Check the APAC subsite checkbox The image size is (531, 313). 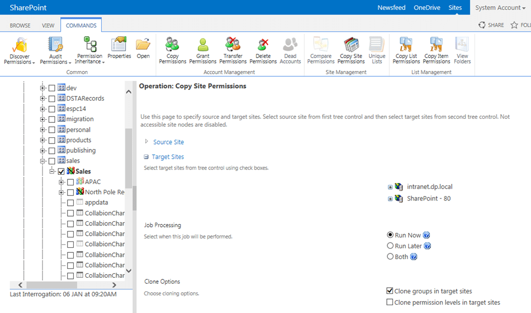coord(71,182)
